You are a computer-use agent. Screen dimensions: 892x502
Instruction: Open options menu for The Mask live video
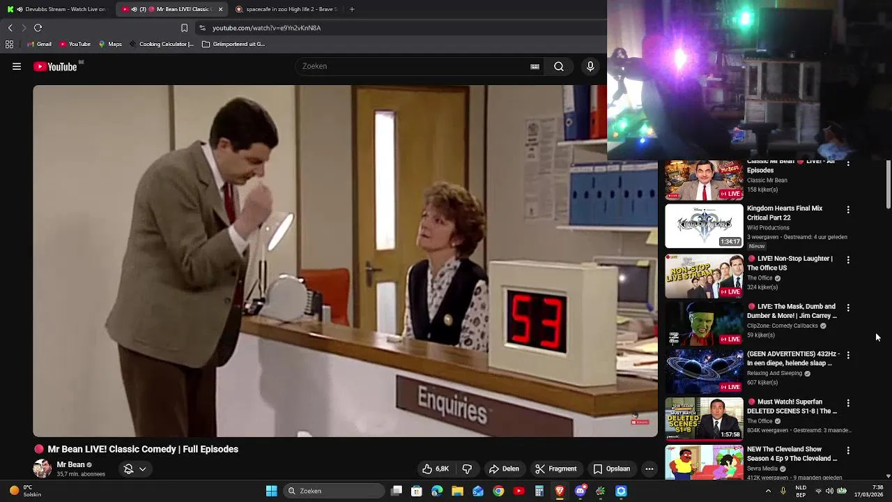pyautogui.click(x=848, y=307)
